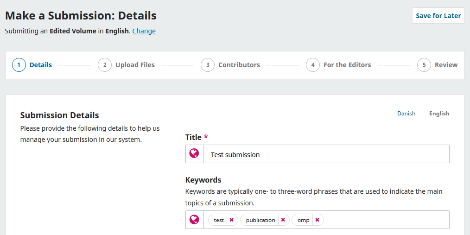Click the Submission Details heading

(x=59, y=115)
